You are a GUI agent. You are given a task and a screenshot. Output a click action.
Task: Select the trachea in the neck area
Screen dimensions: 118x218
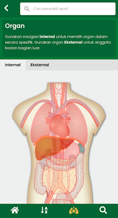[x=59, y=99]
